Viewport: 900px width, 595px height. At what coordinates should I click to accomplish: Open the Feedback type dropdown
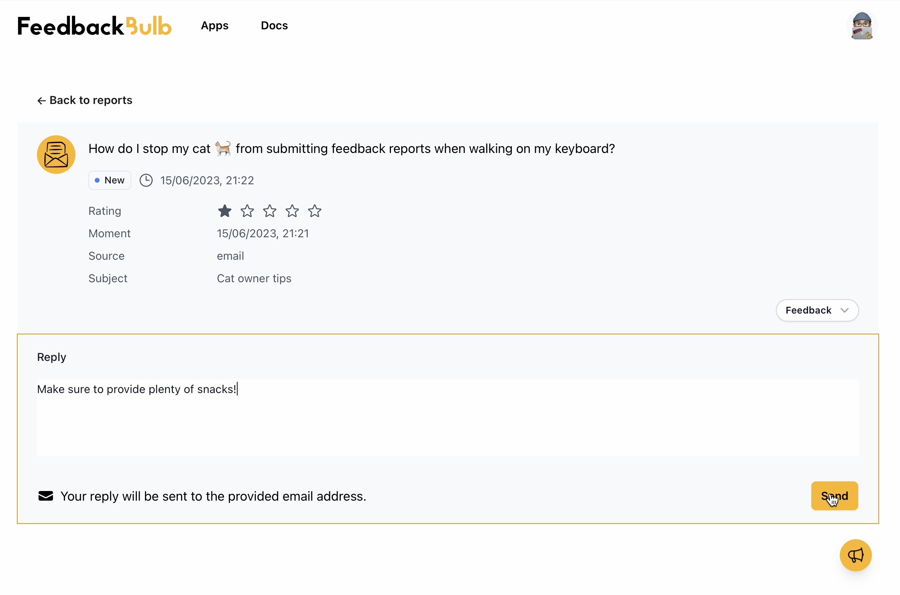[x=817, y=310]
